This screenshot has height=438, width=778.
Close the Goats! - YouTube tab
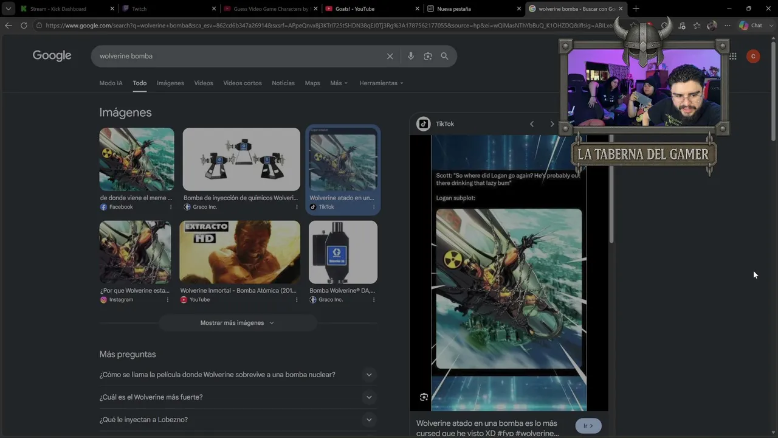click(418, 9)
